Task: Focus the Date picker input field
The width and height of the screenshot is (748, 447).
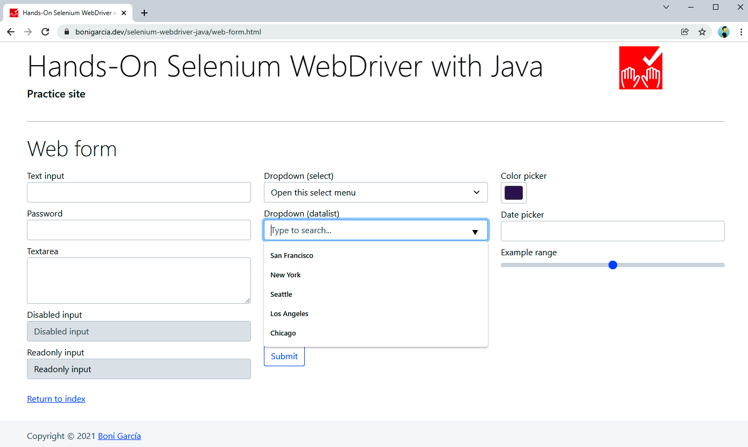Action: click(x=612, y=231)
